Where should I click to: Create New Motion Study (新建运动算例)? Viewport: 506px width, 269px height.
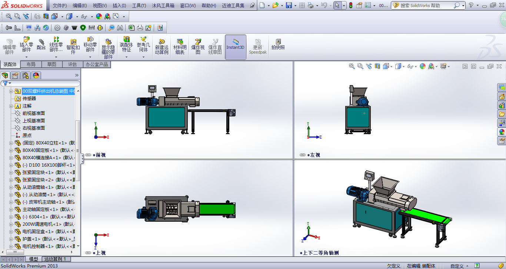pos(162,47)
